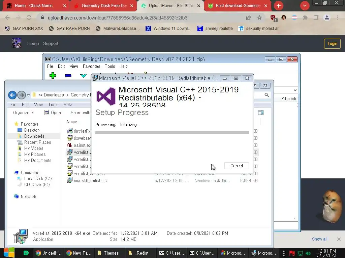Switch to Geometry Dash Free Download tab

[x=103, y=6]
